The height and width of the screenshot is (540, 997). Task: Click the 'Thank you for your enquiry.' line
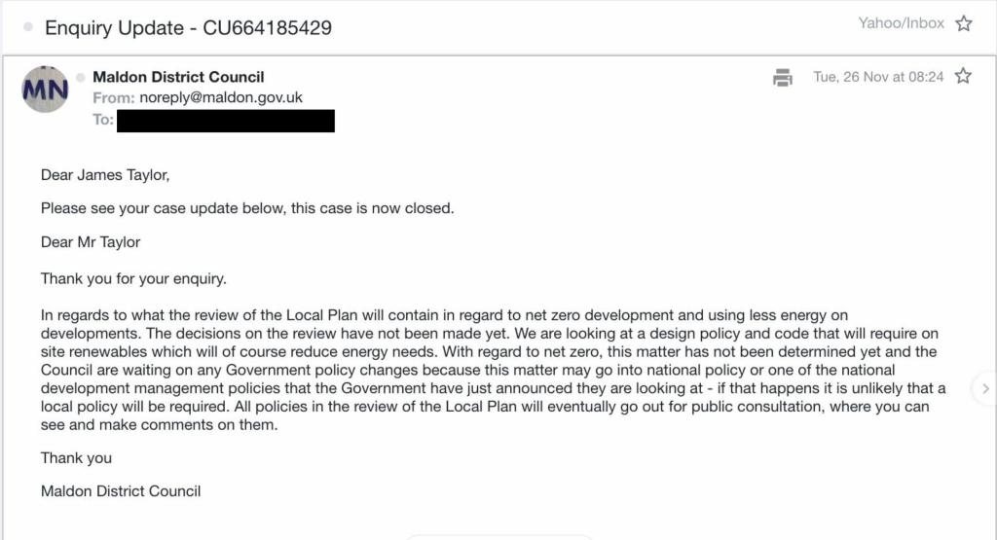click(133, 278)
